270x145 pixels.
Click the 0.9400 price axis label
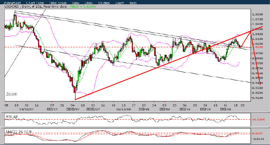click(x=258, y=83)
